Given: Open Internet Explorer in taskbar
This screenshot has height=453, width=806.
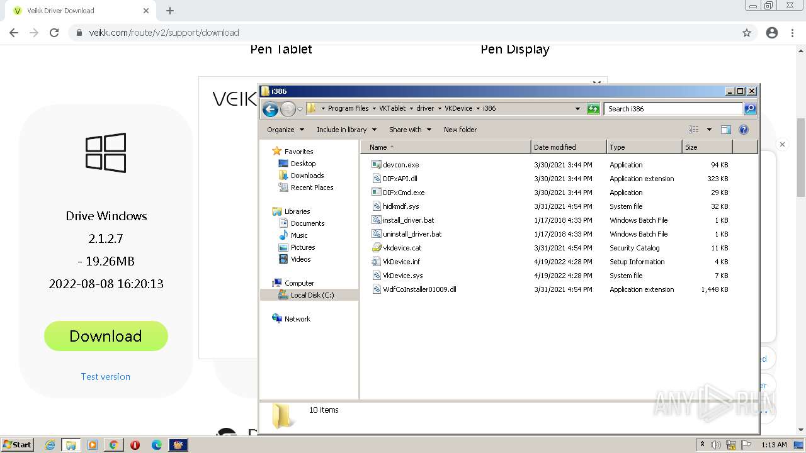Looking at the screenshot, I should pyautogui.click(x=50, y=445).
